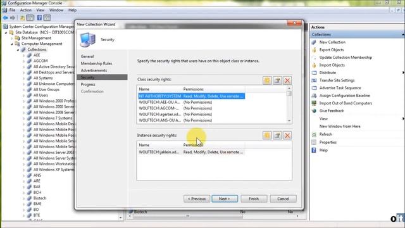Go to General wizard step

(x=87, y=56)
